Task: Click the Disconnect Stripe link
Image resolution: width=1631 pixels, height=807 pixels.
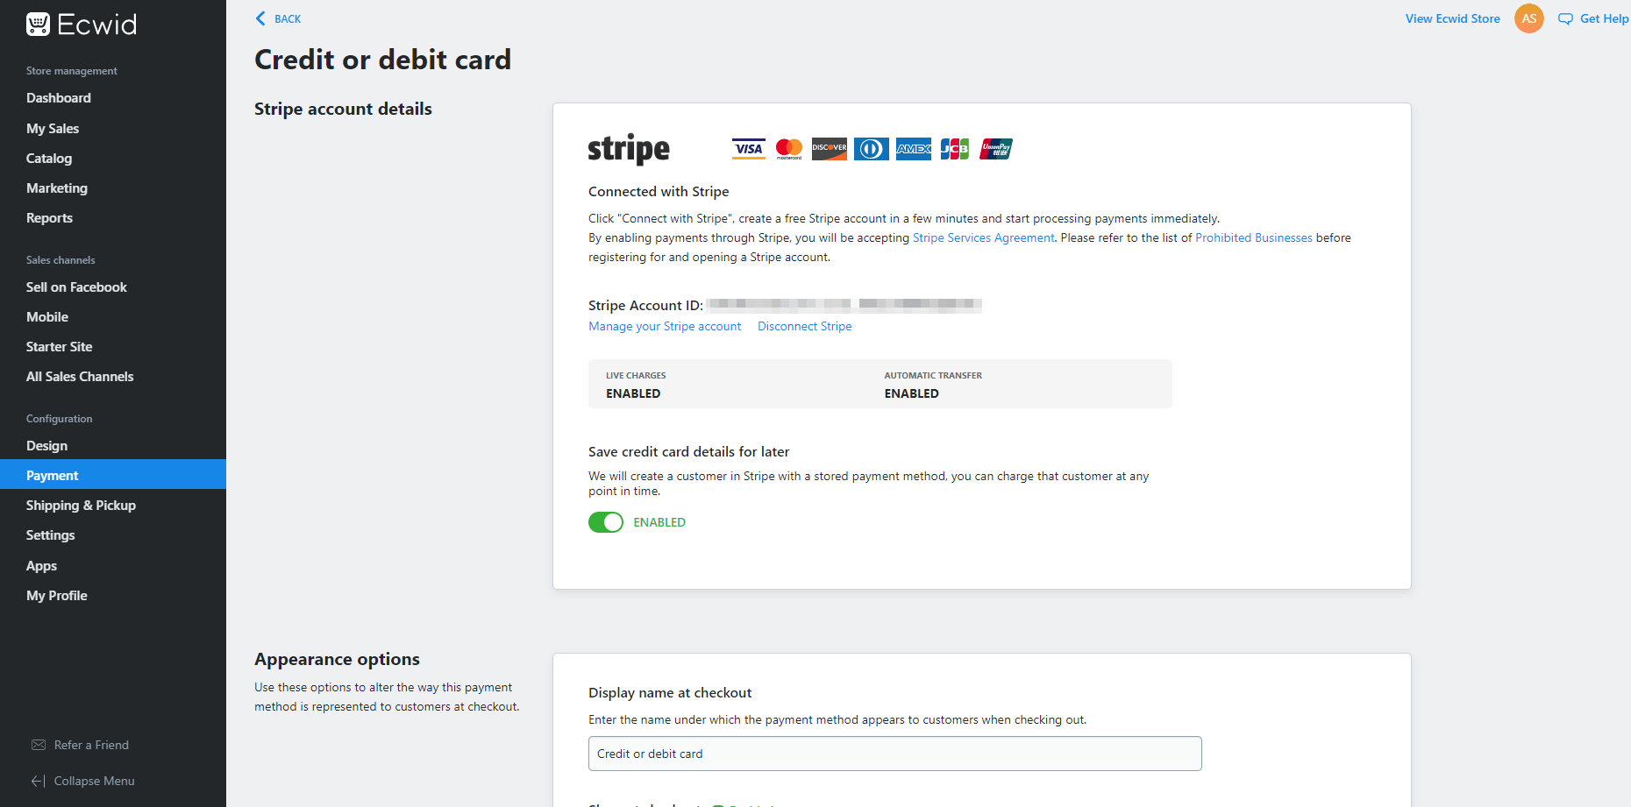Action: (804, 327)
